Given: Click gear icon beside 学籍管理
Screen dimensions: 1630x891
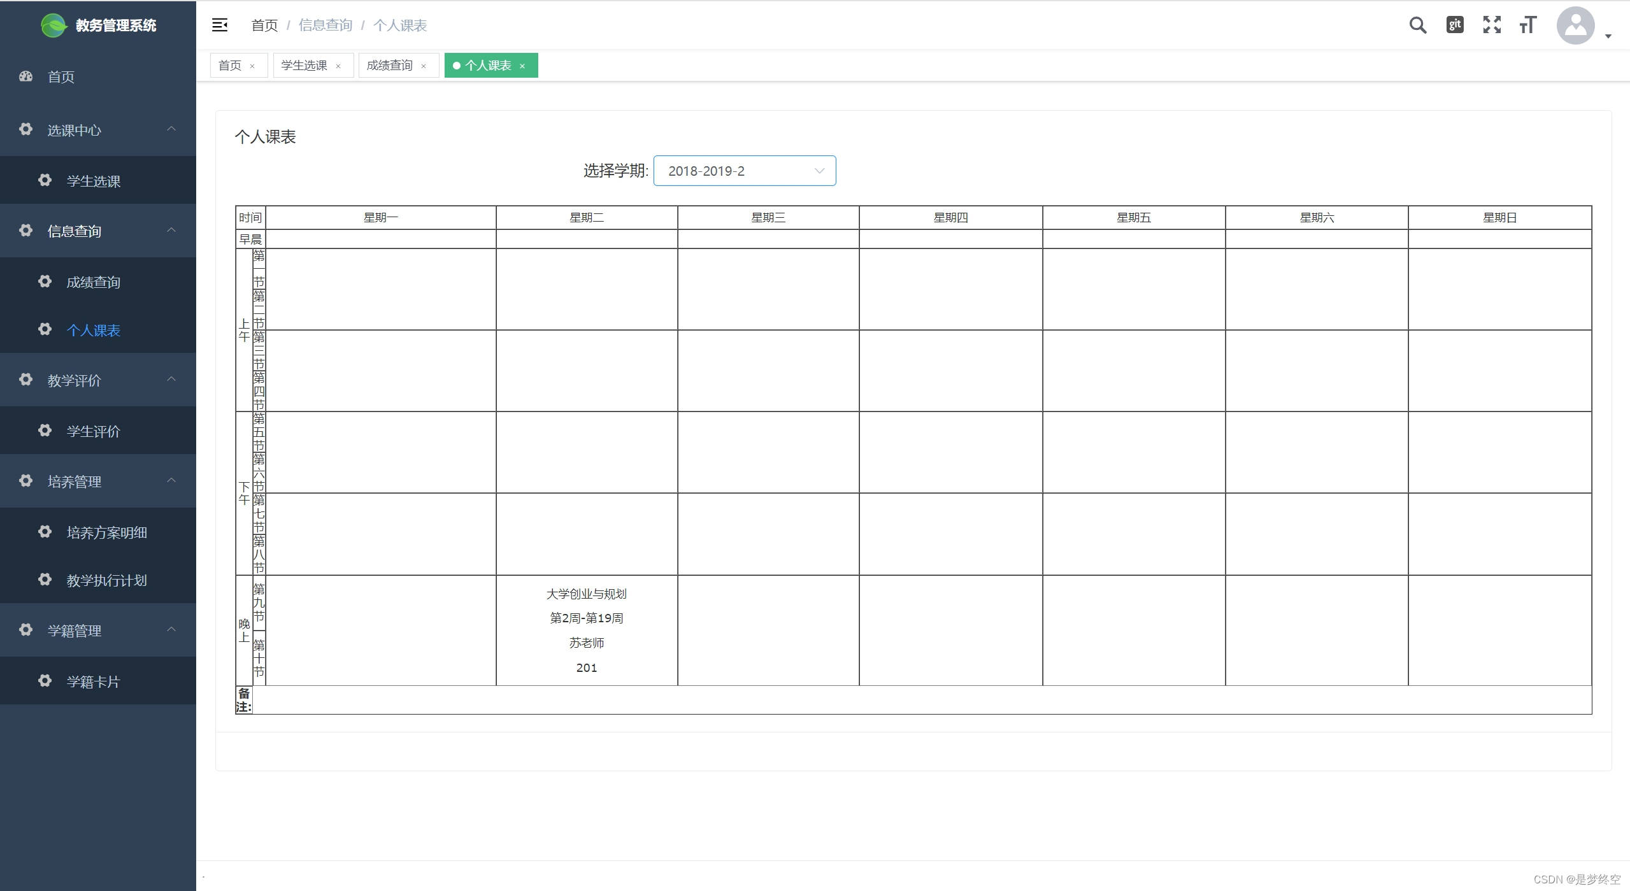Looking at the screenshot, I should tap(25, 630).
